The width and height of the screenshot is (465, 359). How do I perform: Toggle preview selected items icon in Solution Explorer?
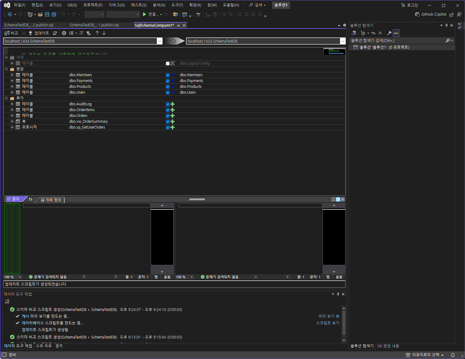pyautogui.click(x=396, y=33)
